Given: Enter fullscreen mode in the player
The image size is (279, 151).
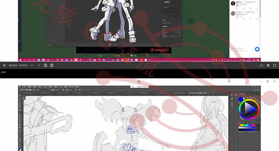Looking at the screenshot, I should (275, 65).
